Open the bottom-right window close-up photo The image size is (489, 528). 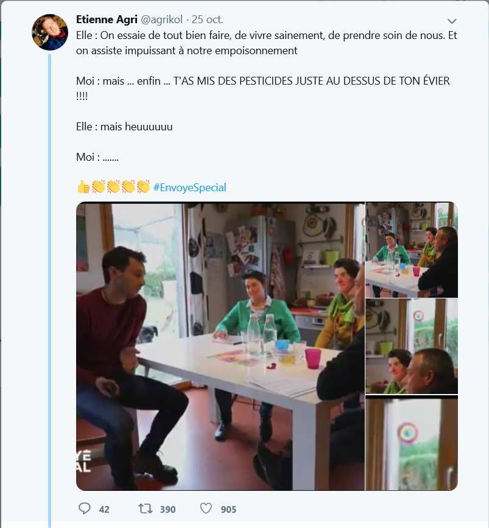(411, 443)
